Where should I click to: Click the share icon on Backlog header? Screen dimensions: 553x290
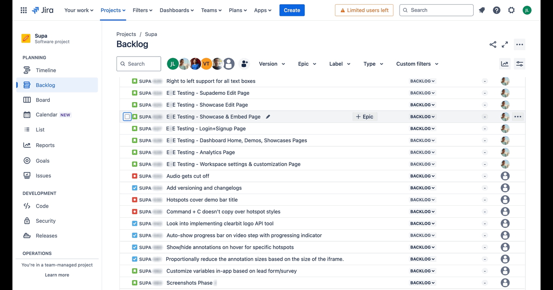[493, 45]
